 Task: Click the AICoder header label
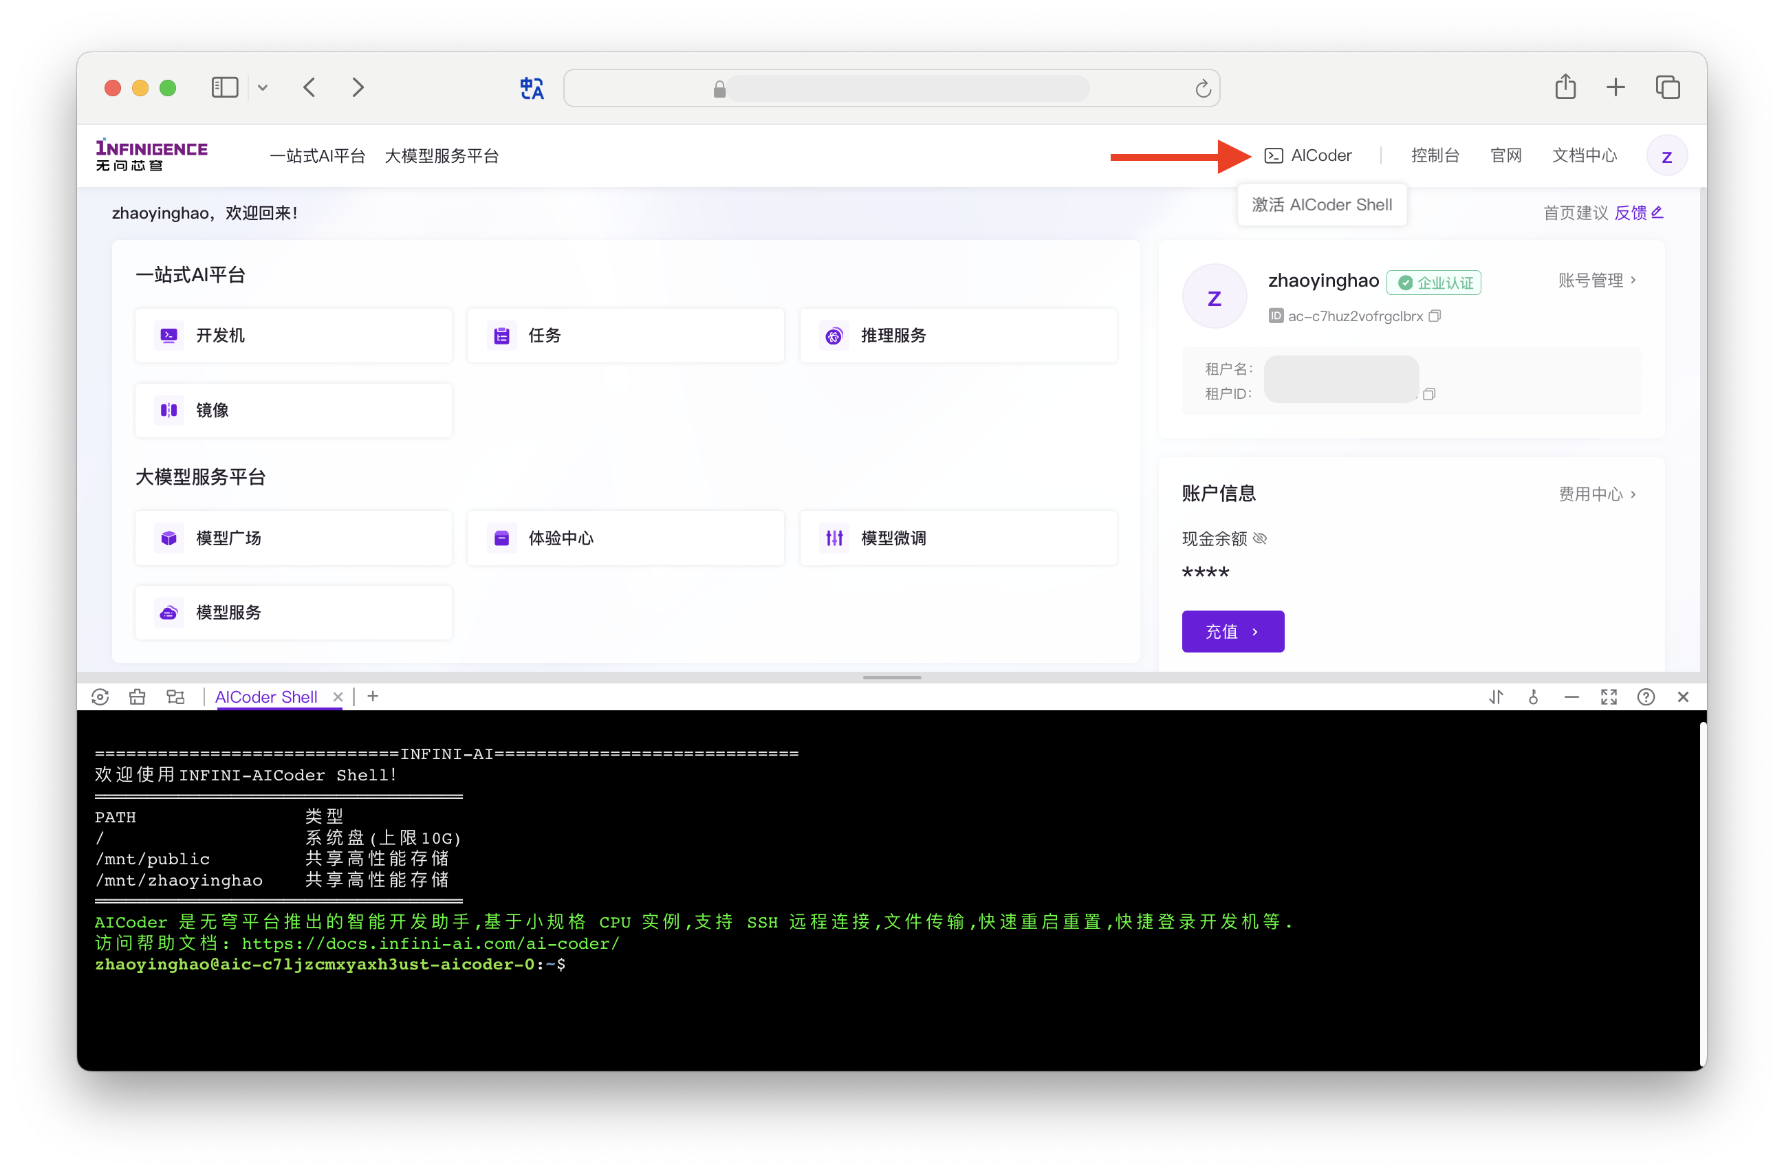pyautogui.click(x=1320, y=155)
